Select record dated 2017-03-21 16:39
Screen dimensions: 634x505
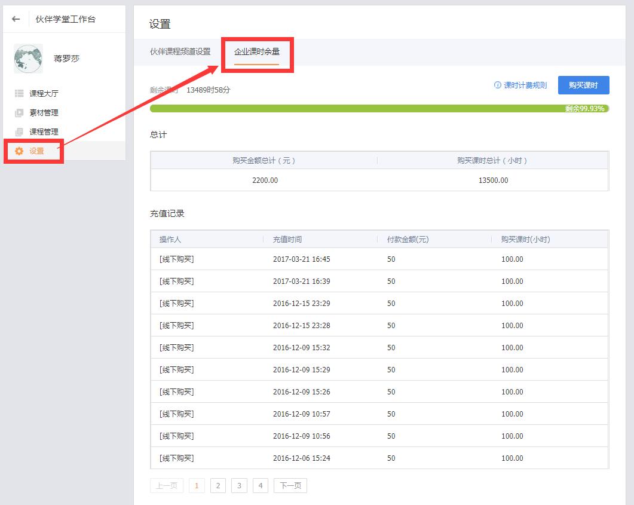(x=379, y=281)
